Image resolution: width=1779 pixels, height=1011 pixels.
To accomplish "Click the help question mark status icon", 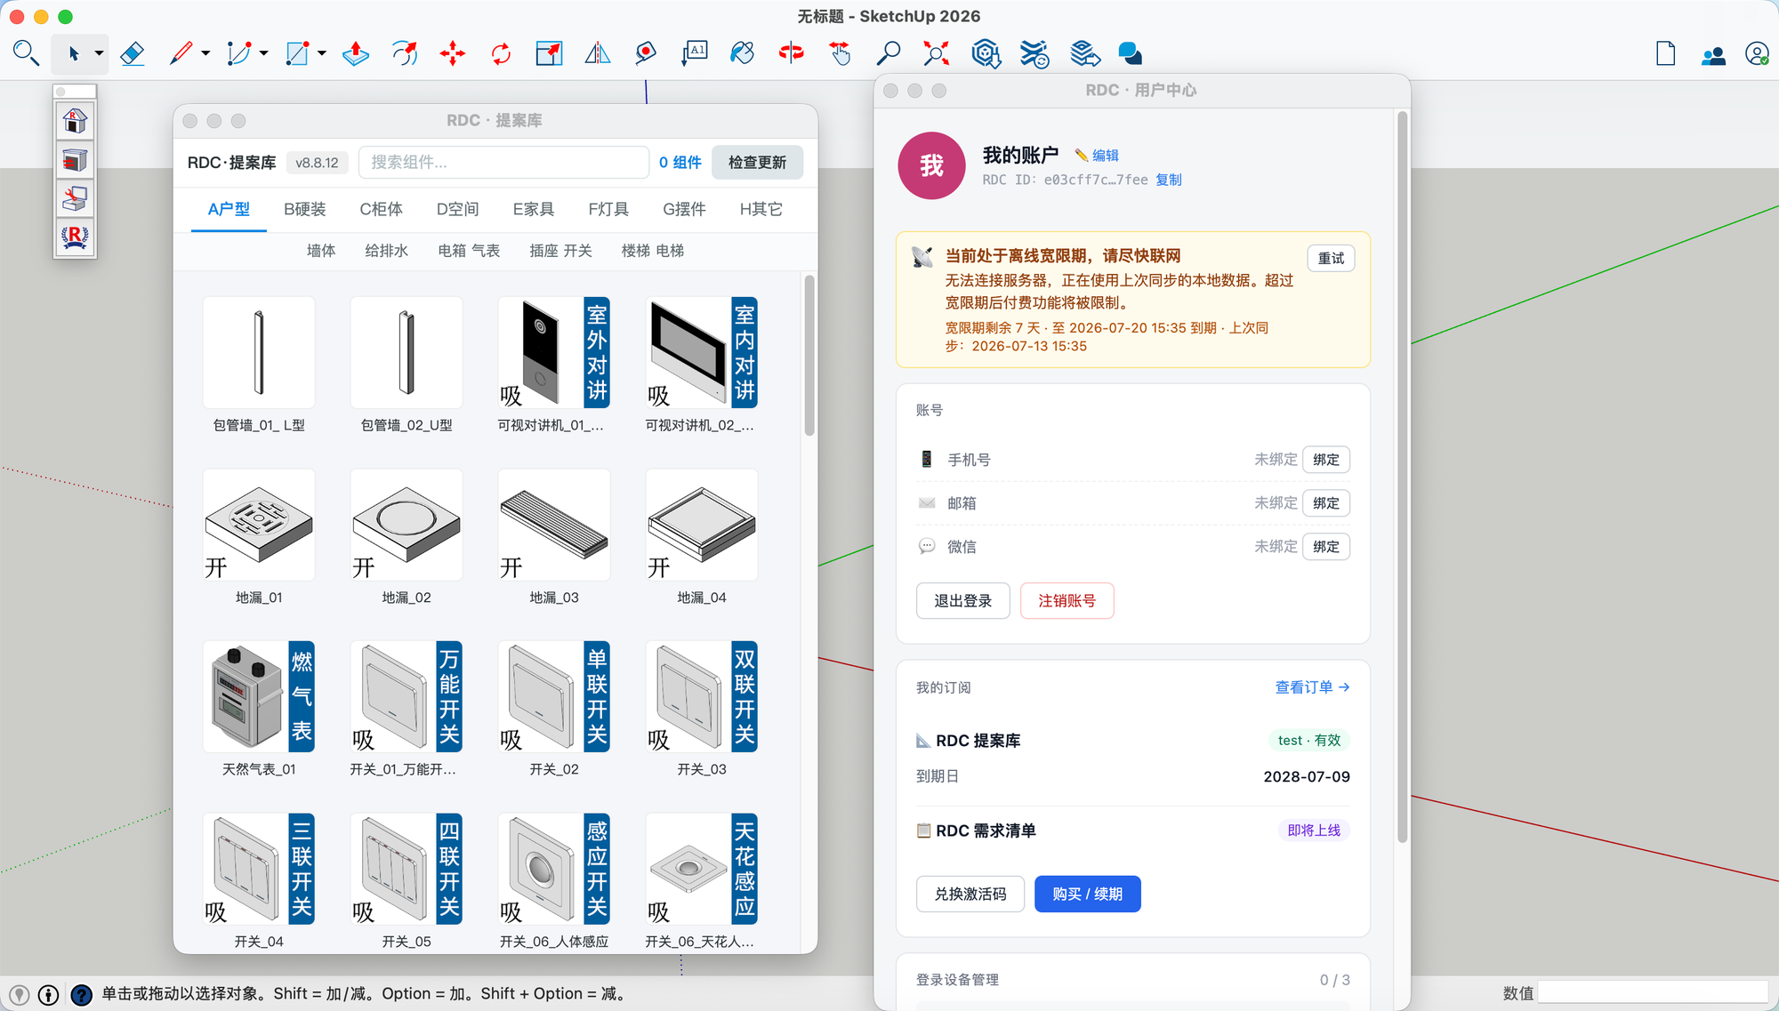I will tap(81, 994).
